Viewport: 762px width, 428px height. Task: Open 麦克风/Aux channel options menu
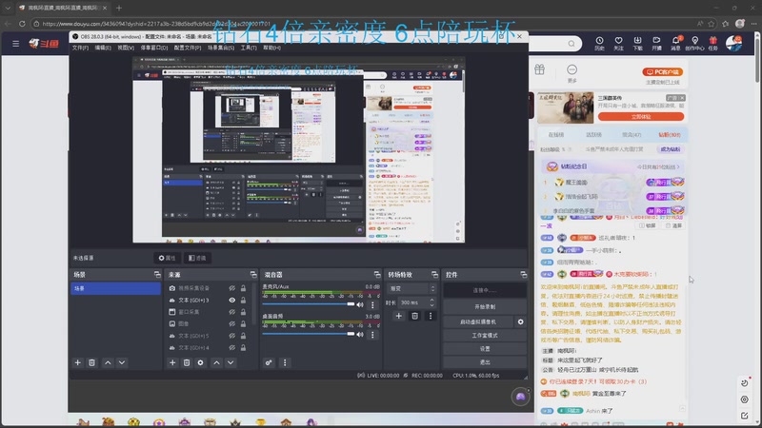(372, 304)
